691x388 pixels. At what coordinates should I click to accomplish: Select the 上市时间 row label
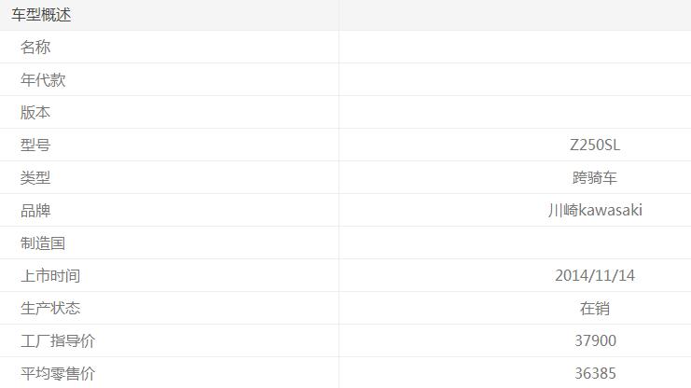tap(50, 276)
